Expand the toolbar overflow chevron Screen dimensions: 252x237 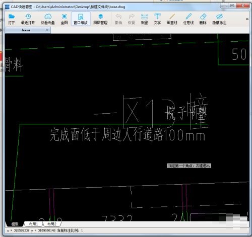click(247, 19)
